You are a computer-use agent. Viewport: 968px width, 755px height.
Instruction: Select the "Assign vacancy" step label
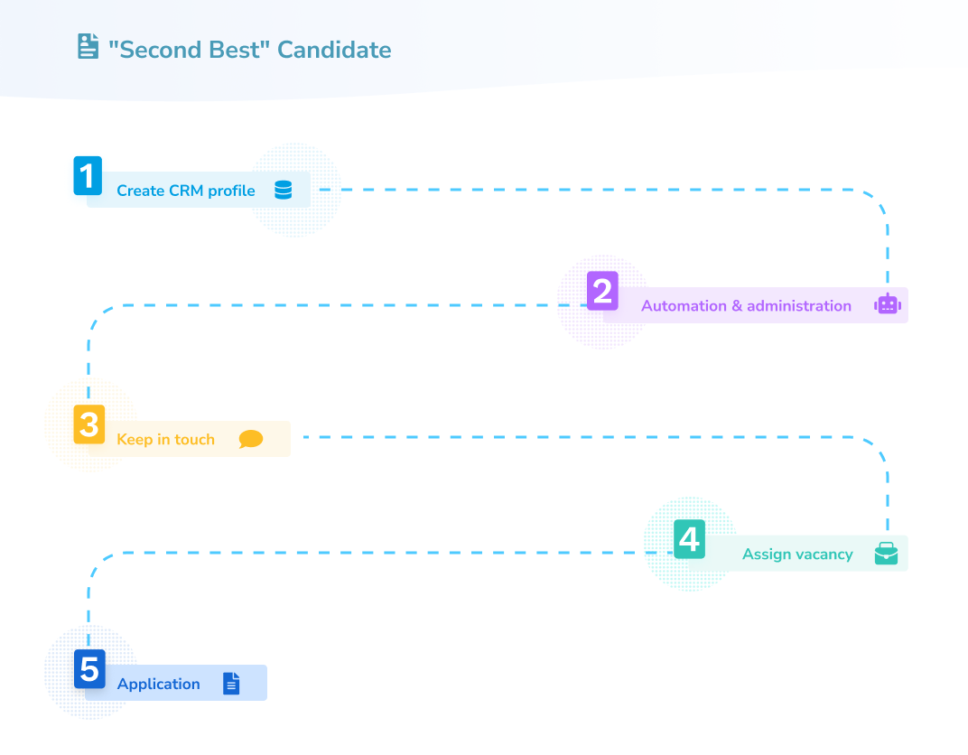coord(797,555)
